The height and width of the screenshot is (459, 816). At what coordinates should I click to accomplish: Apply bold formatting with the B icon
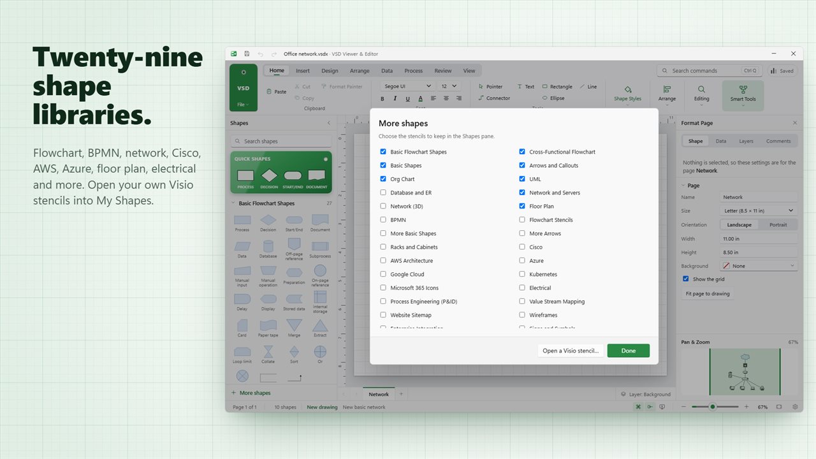[x=382, y=99]
